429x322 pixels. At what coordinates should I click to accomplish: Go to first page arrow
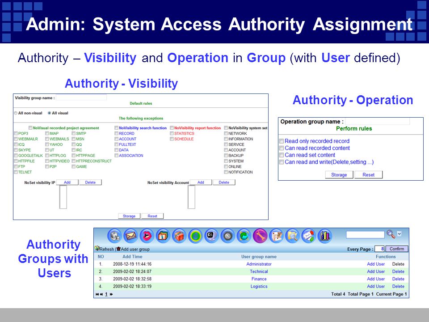click(97, 294)
